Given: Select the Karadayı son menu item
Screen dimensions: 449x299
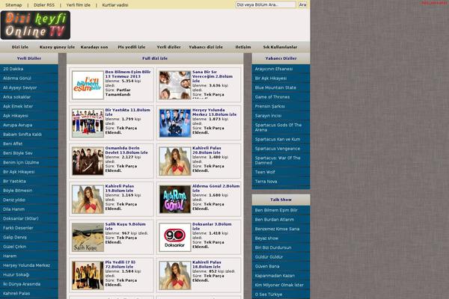Looking at the screenshot, I should [x=94, y=47].
